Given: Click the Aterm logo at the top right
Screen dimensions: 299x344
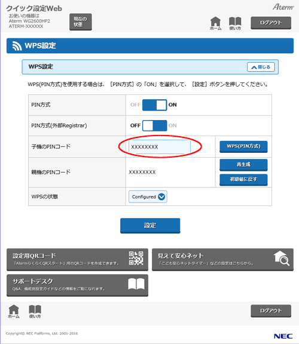Looking at the screenshot, I should click(283, 7).
